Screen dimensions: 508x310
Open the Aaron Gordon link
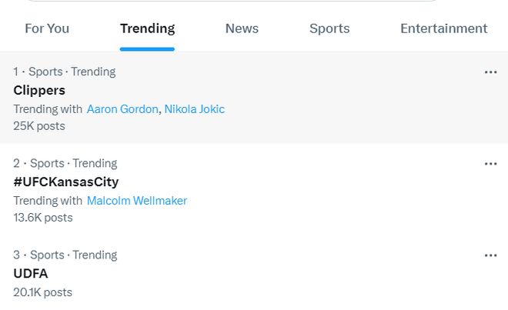122,109
